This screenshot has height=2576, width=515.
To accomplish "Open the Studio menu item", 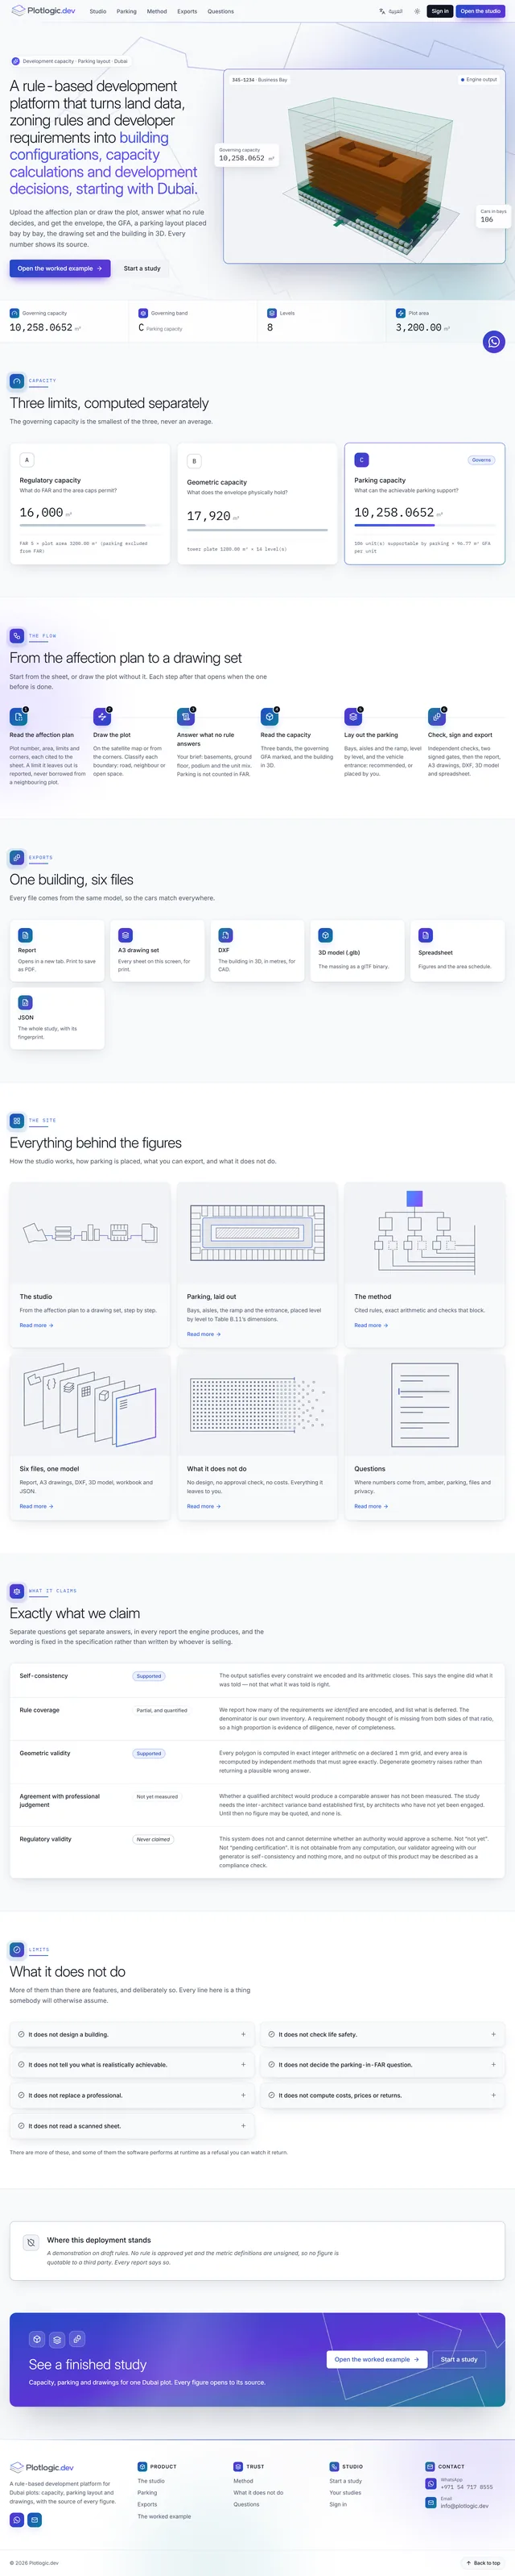I will [98, 11].
